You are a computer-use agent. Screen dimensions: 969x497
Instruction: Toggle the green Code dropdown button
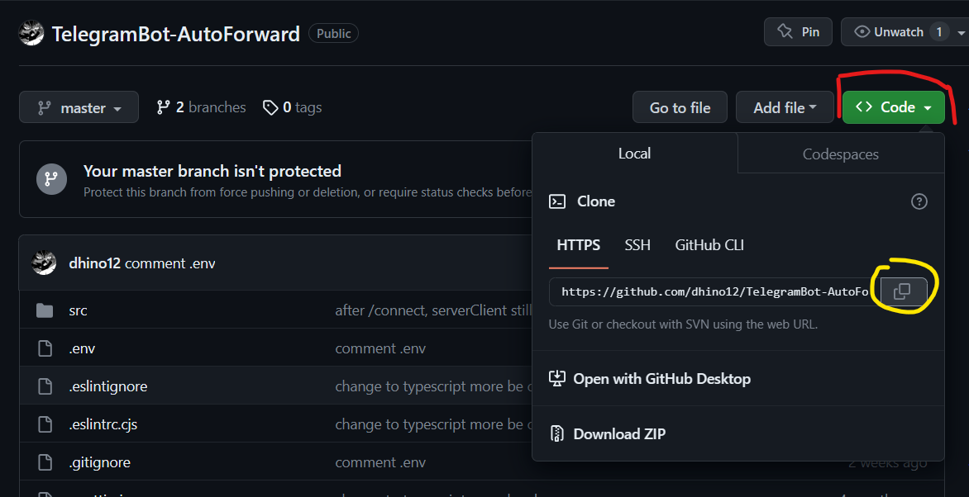[893, 107]
